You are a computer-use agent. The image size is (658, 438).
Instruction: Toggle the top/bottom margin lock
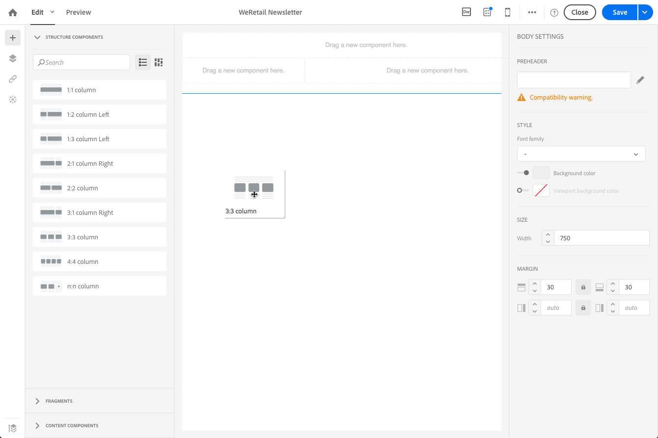pyautogui.click(x=583, y=287)
